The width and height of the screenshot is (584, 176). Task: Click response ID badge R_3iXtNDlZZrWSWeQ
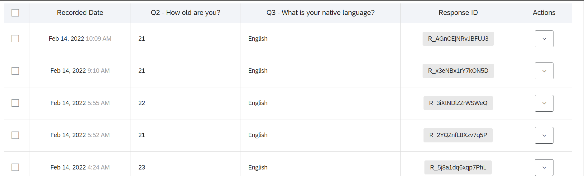point(458,103)
